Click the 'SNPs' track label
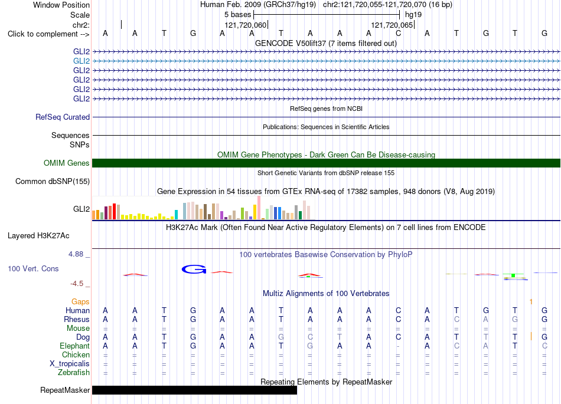 click(x=80, y=144)
